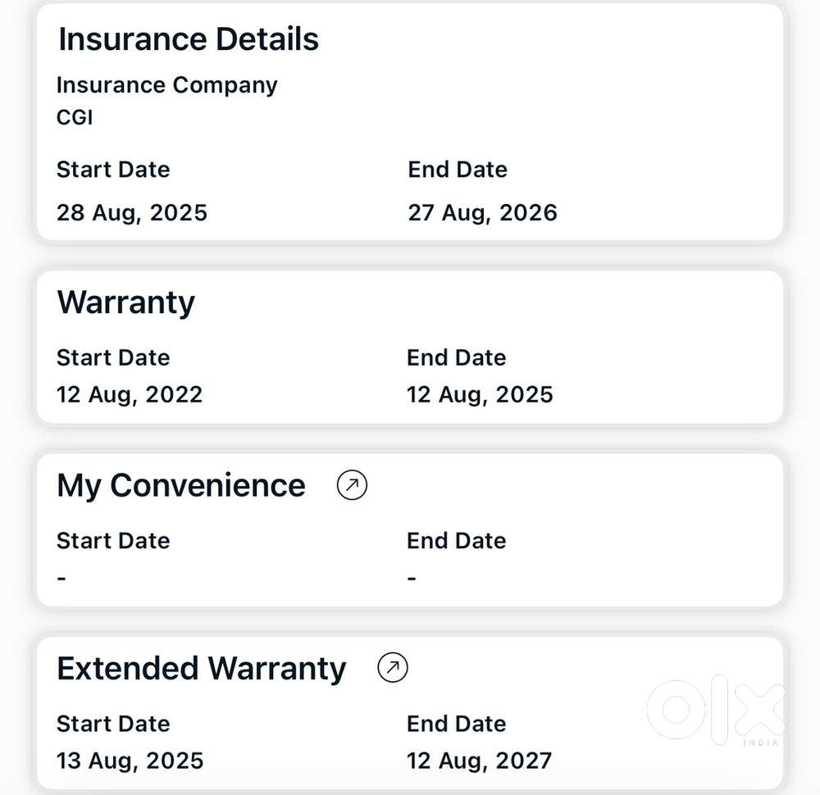Click My Convenience empty start date dash
This screenshot has height=795, width=820.
coord(61,578)
